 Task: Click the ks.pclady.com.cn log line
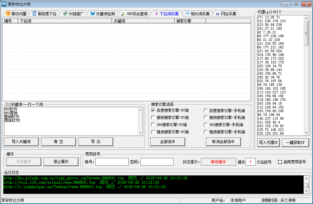tap(95, 178)
